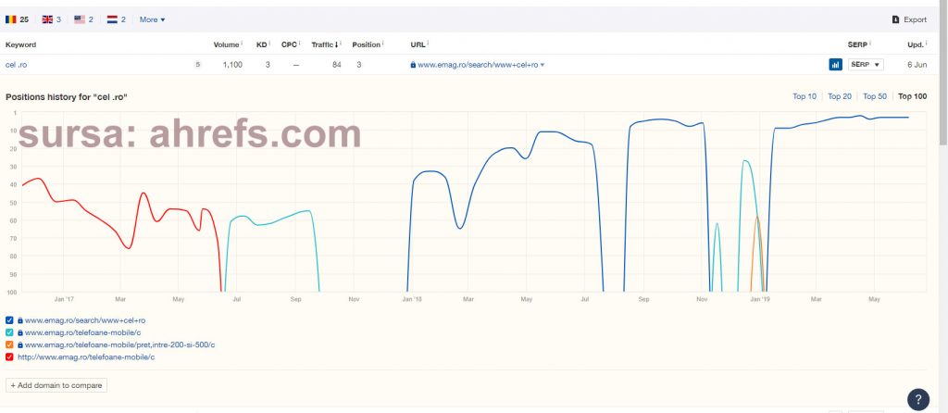Select the Romania flag country filter
The width and height of the screenshot is (948, 413).
(x=17, y=19)
